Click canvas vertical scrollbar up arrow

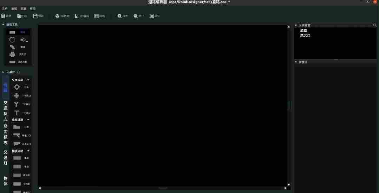289,27
